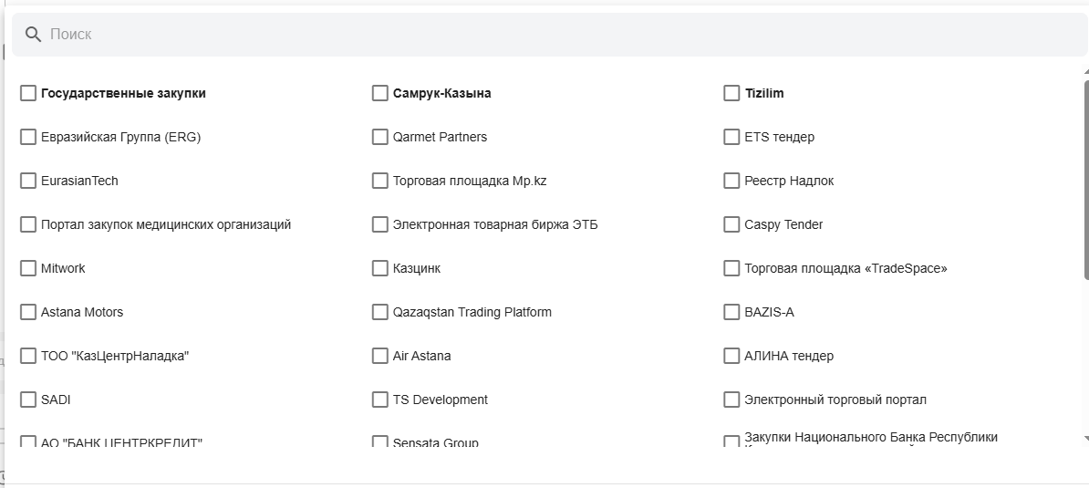1089x488 pixels.
Task: Select Евразийская Группа (ERG) checkbox
Action: click(x=27, y=137)
